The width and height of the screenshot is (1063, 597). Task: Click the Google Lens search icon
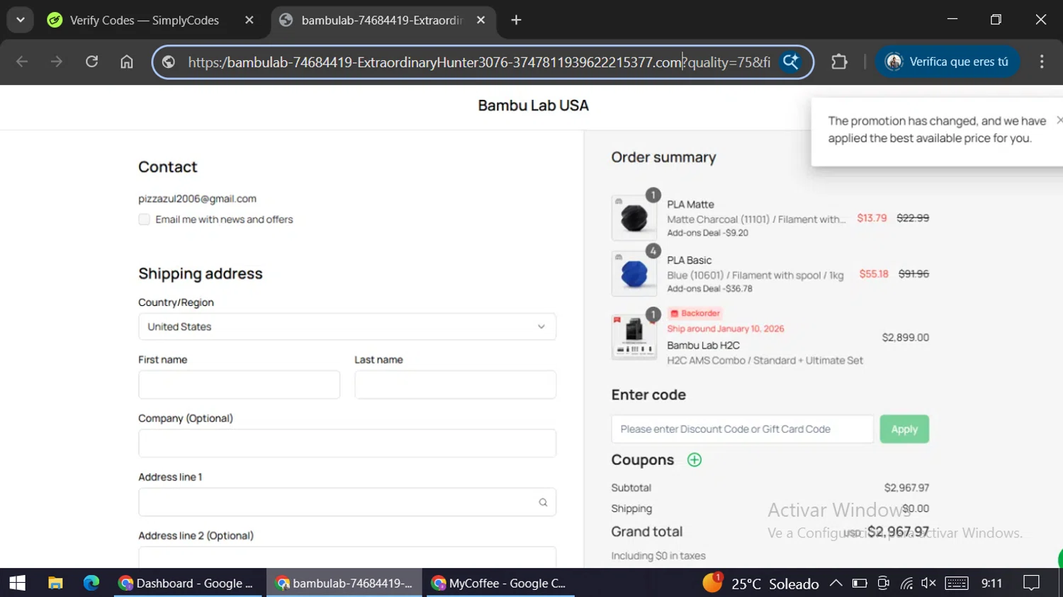pos(790,62)
